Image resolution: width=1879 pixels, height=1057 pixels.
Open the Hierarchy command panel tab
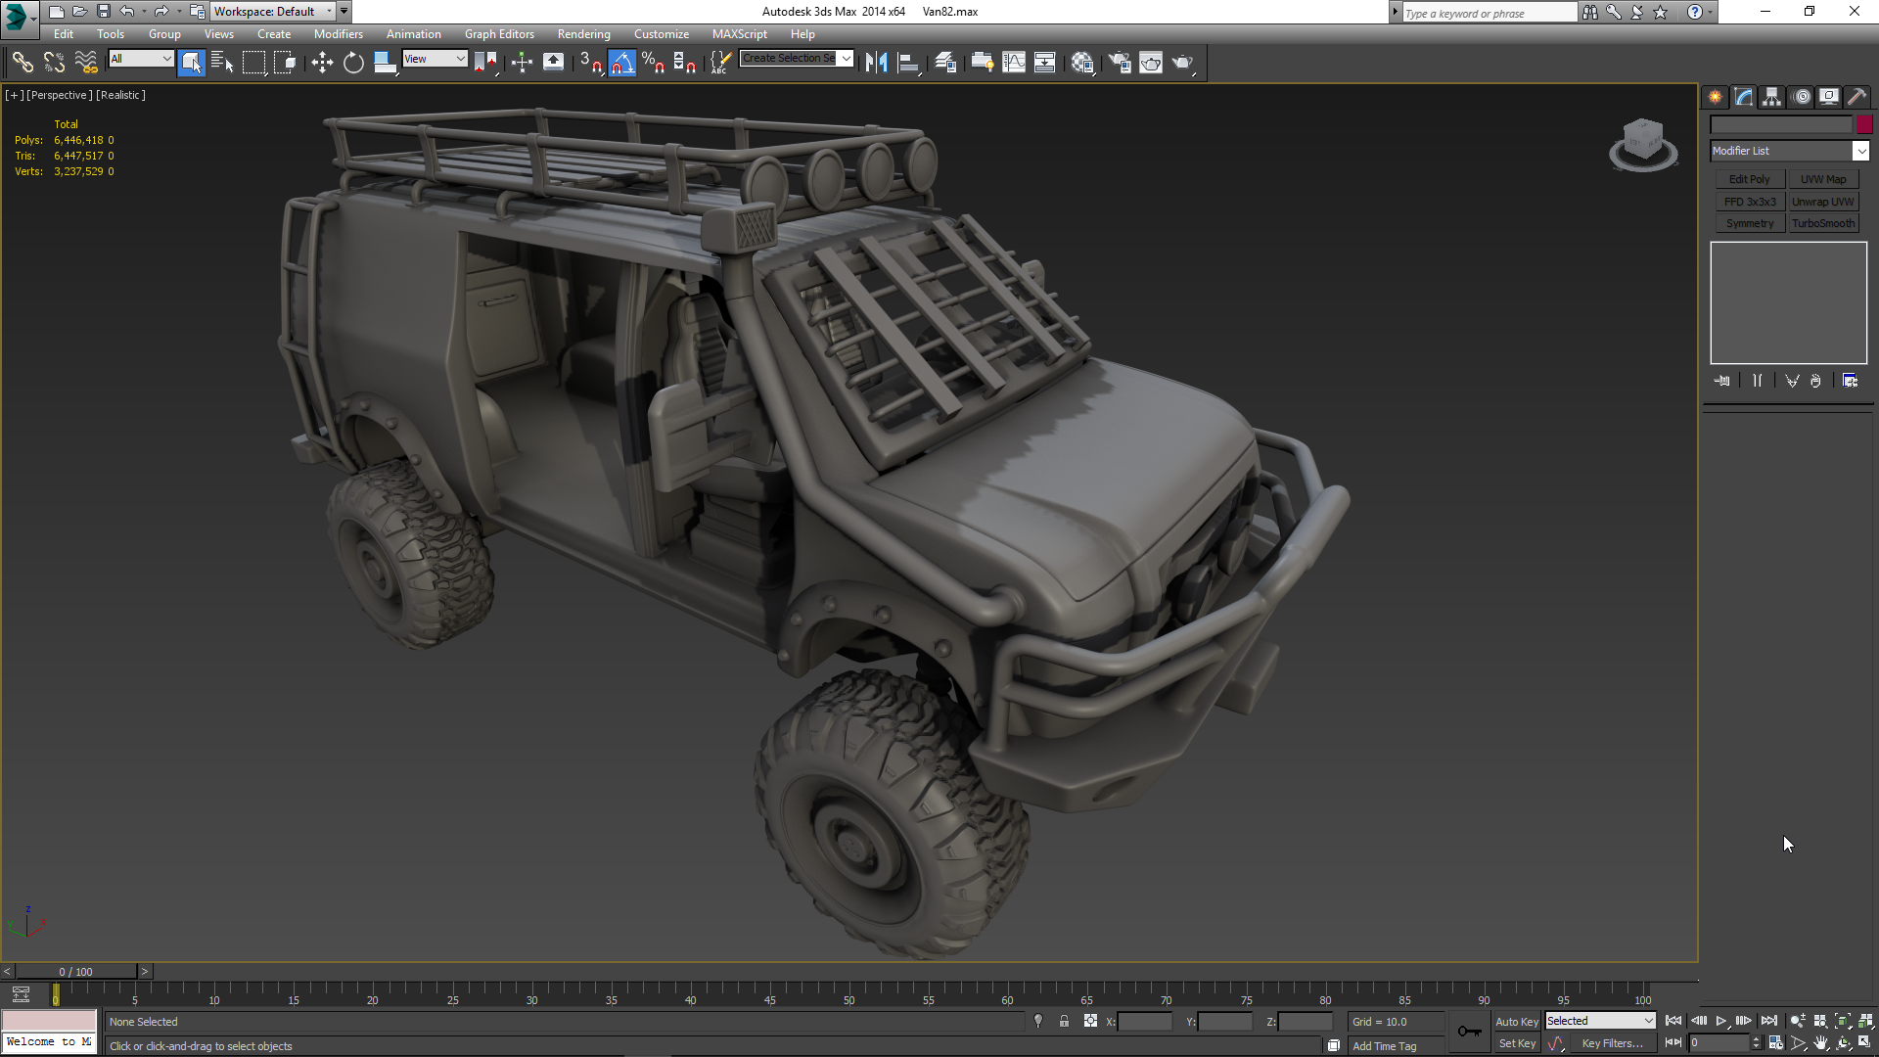point(1771,97)
